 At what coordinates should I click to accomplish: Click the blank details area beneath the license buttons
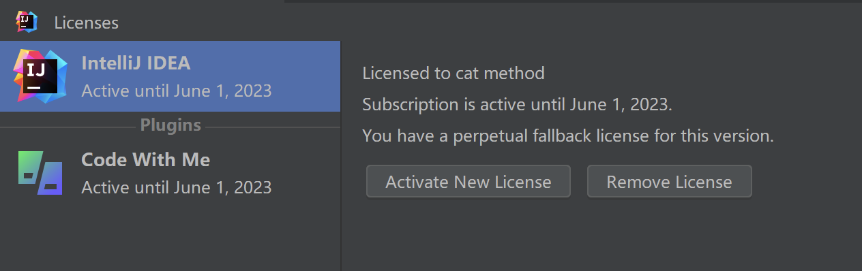pos(601,235)
